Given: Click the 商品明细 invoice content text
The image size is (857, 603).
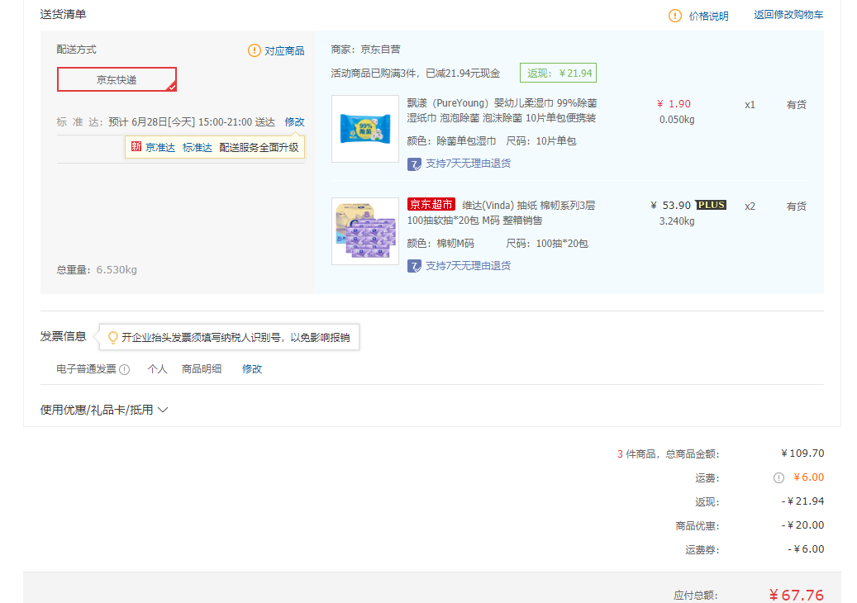Looking at the screenshot, I should coord(202,369).
